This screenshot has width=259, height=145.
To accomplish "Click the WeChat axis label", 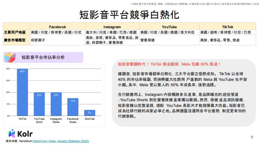I will pos(90,119).
